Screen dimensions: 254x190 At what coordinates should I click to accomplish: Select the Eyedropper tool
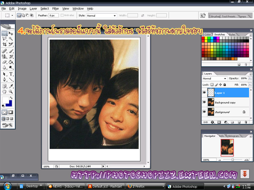(x=11, y=86)
